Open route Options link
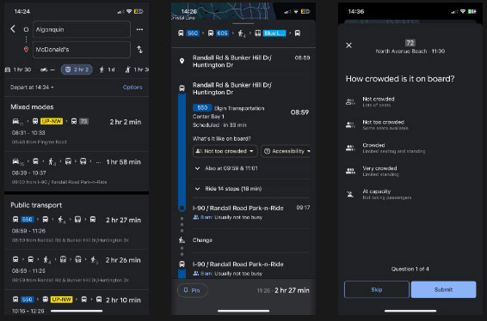The width and height of the screenshot is (487, 321). pyautogui.click(x=133, y=88)
